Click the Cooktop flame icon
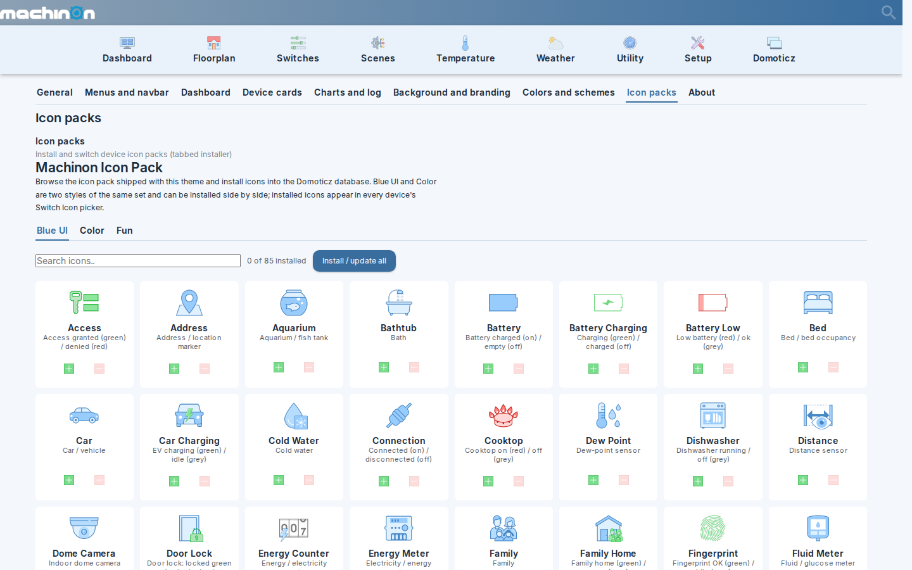The width and height of the screenshot is (912, 570). click(x=503, y=415)
